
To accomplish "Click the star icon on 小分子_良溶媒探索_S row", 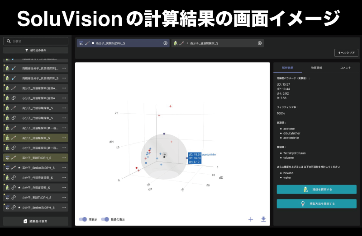I will pyautogui.click(x=19, y=187).
